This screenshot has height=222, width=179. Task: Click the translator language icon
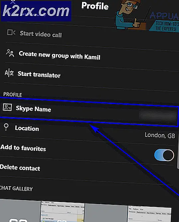click(9, 73)
